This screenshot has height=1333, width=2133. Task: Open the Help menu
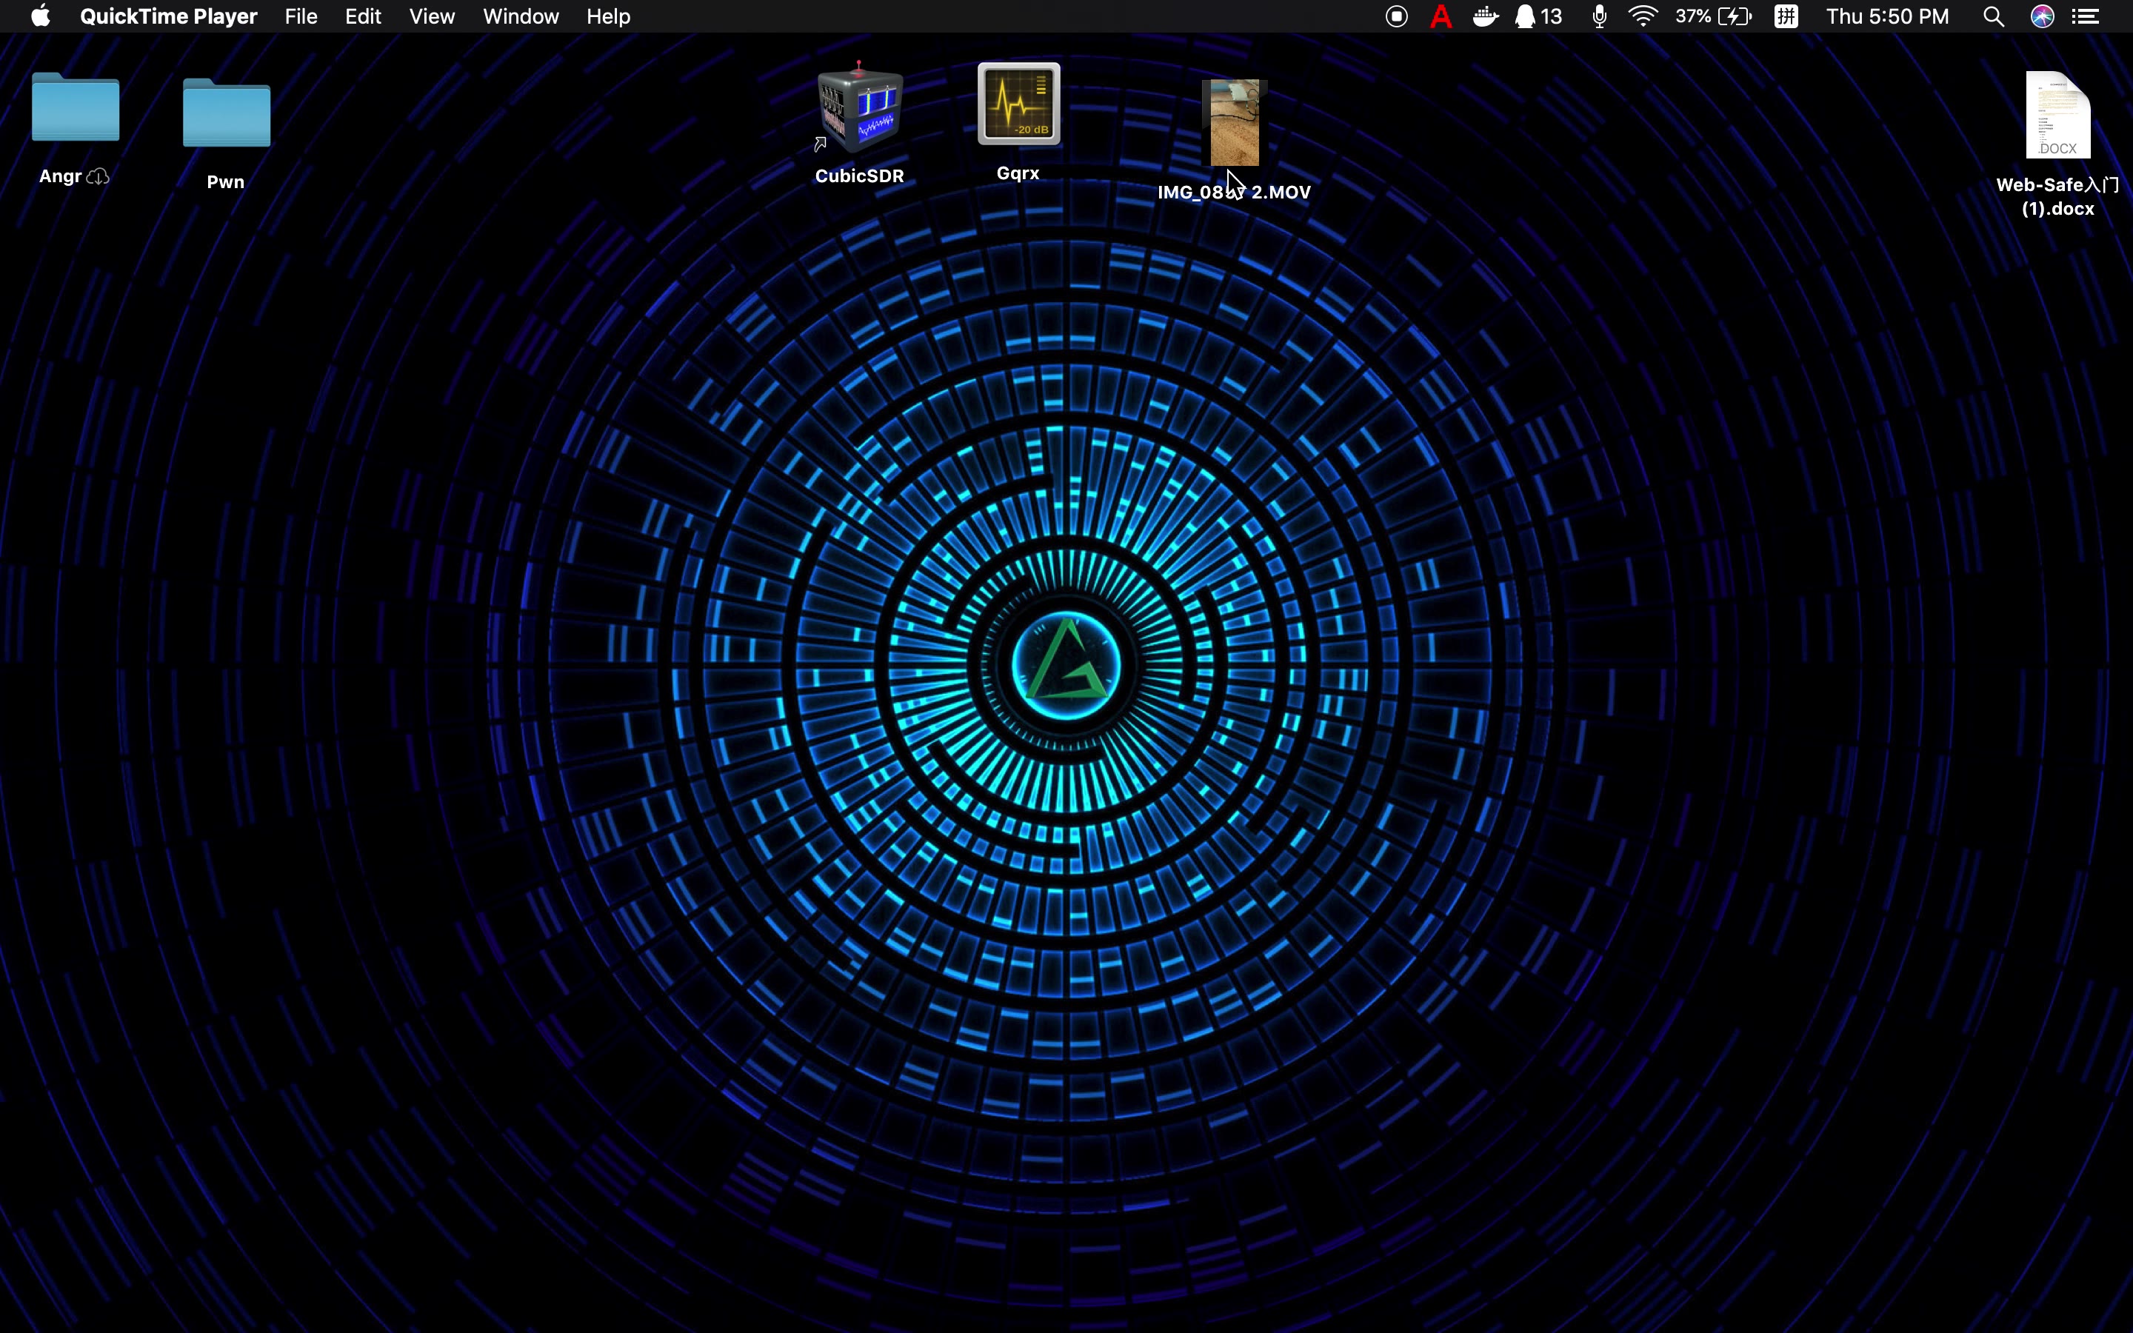[608, 17]
